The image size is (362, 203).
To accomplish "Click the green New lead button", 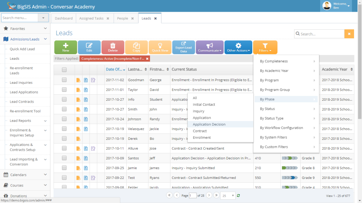I will (x=66, y=47).
